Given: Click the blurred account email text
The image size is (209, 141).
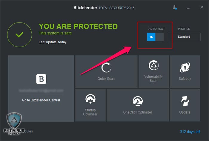Looking at the screenshot, I should point(41,91).
